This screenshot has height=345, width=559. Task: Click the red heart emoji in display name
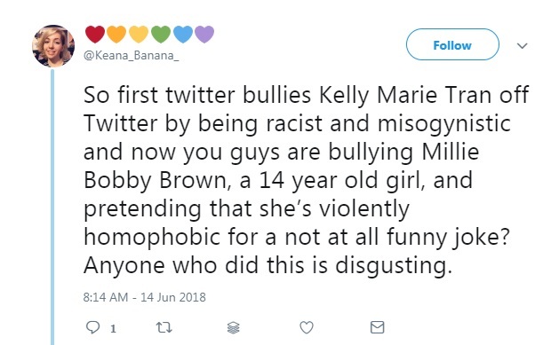coord(95,34)
